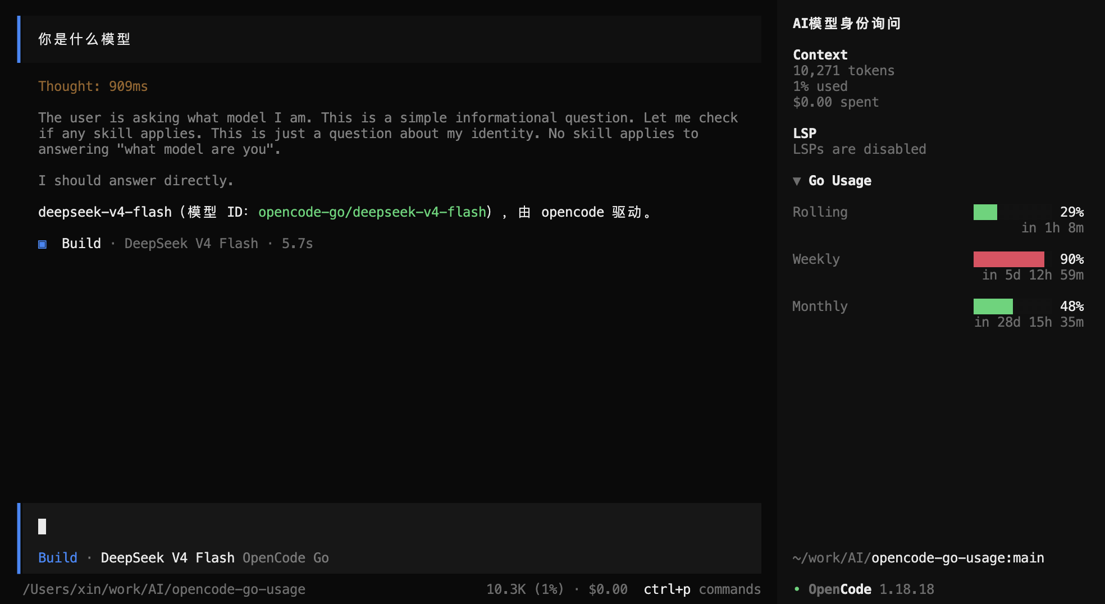The height and width of the screenshot is (604, 1105).
Task: Click the Rolling usage green bar
Action: click(x=985, y=212)
